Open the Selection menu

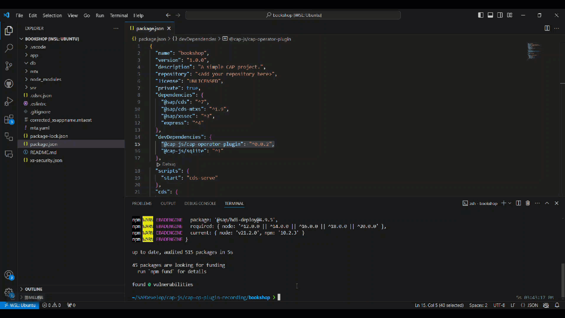(52, 15)
